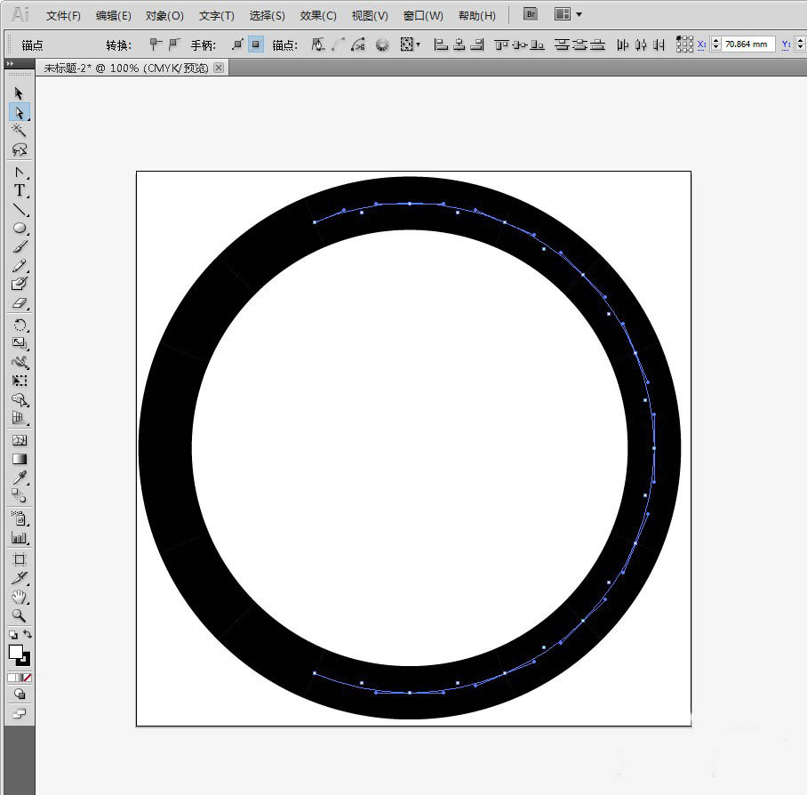Open the 文件(F) menu
The width and height of the screenshot is (807, 795).
pos(63,15)
